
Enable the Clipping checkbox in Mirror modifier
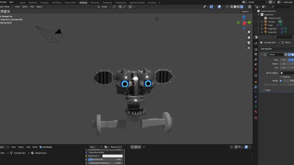[x=281, y=77]
